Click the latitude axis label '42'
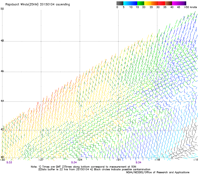This screenshot has width=198, height=174. coord(2,129)
